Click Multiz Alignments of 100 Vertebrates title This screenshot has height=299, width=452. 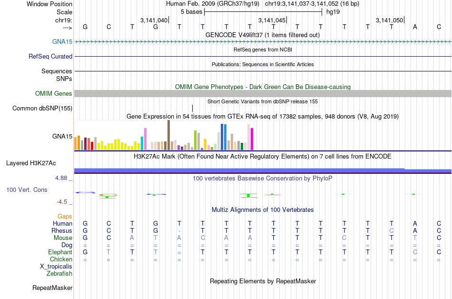pos(263,209)
